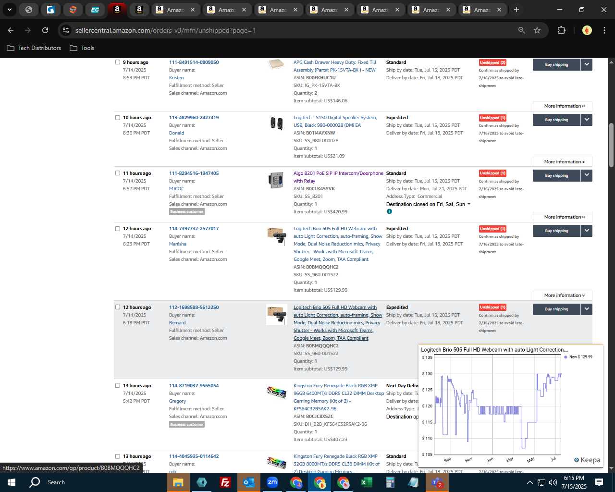Click Buy shipping for Donald's order
The image size is (615, 492).
[556, 120]
